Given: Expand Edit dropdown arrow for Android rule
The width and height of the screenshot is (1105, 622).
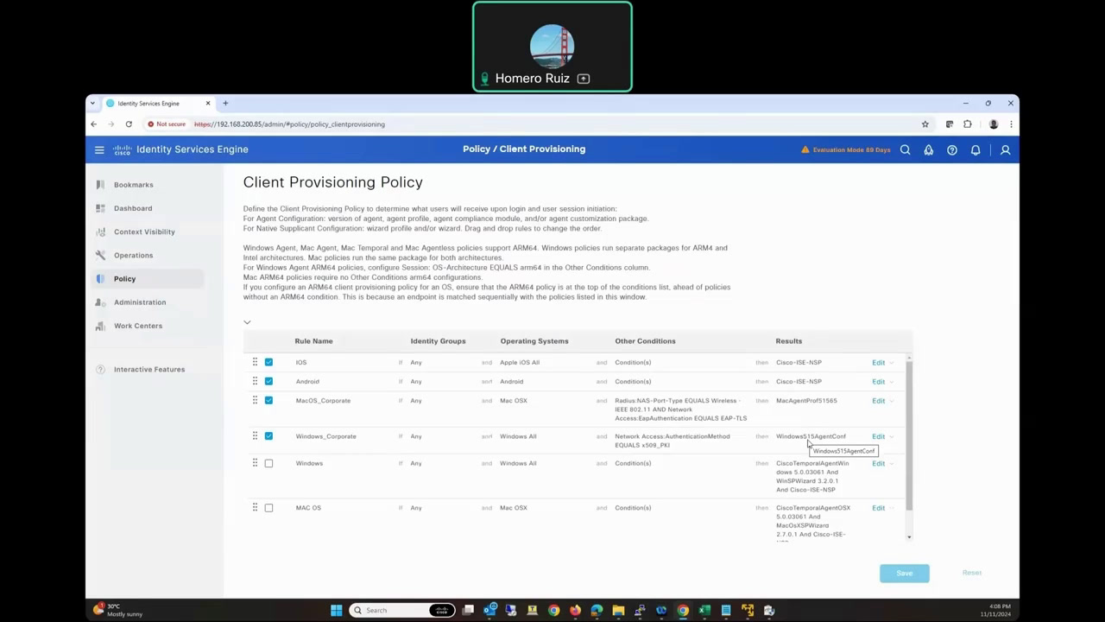Looking at the screenshot, I should tap(892, 382).
